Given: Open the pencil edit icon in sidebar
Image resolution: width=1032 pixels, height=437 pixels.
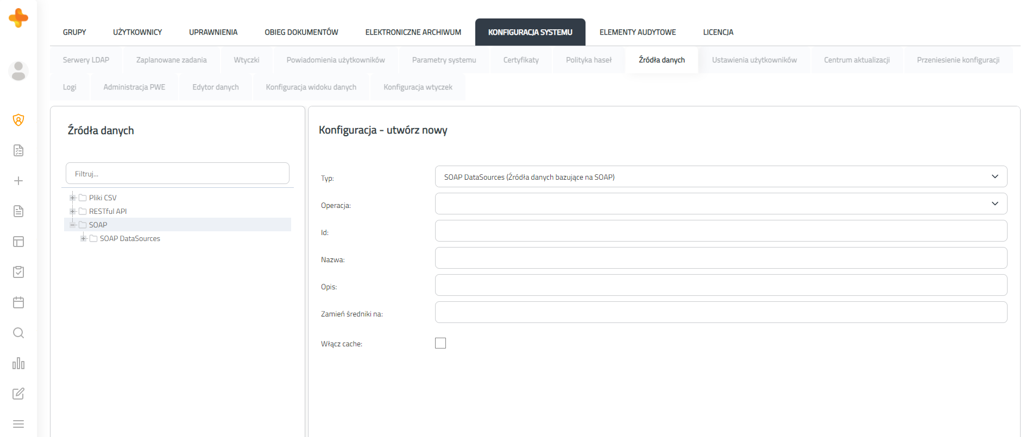Looking at the screenshot, I should 18,394.
